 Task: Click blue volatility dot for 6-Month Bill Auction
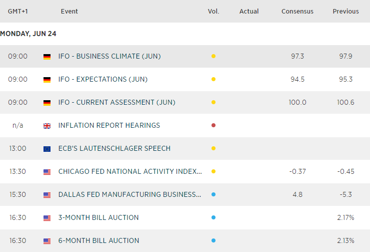(x=213, y=240)
